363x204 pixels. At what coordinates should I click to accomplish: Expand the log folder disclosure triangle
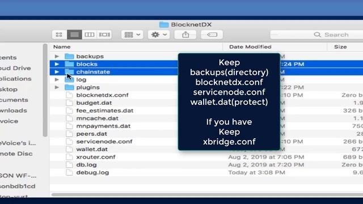point(57,79)
